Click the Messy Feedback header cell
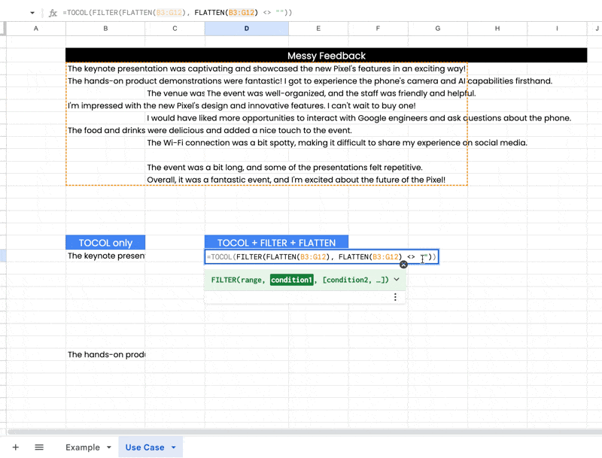 [327, 56]
